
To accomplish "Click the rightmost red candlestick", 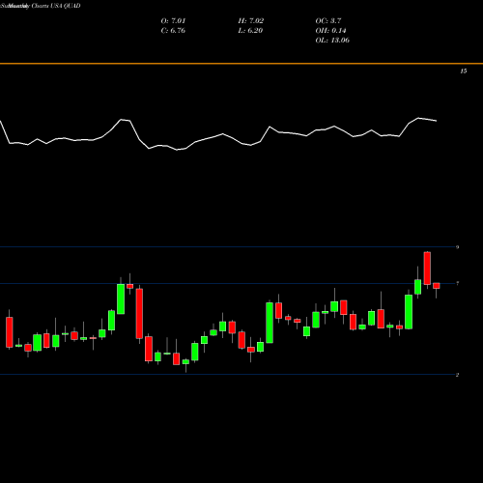I will coord(437,286).
